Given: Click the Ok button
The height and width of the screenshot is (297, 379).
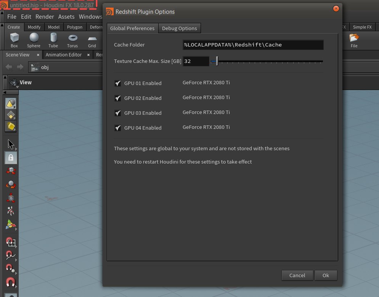Looking at the screenshot, I should (326, 275).
